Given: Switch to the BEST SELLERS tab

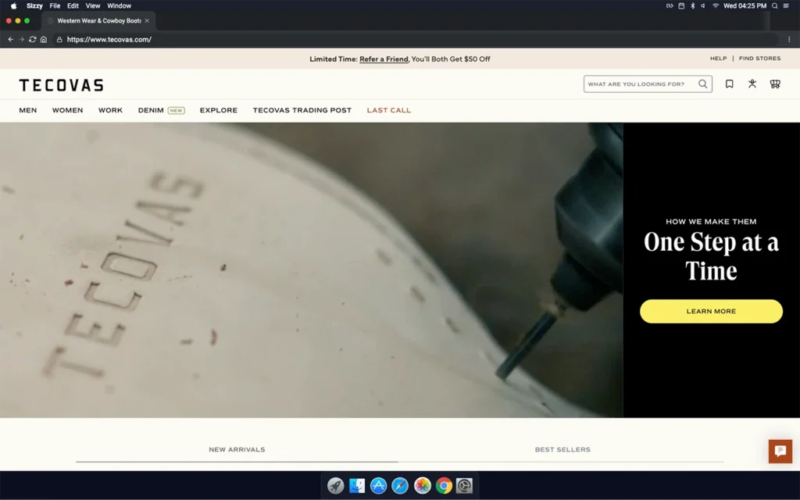Looking at the screenshot, I should pos(562,450).
